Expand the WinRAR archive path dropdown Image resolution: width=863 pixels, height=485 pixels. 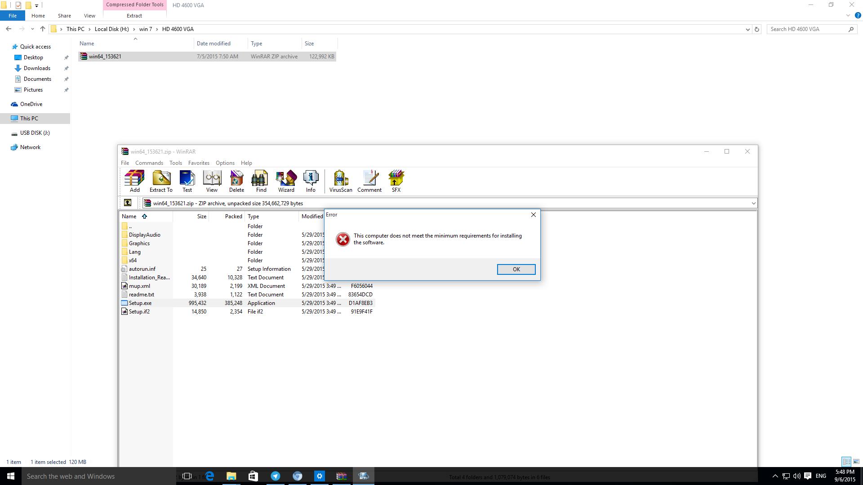tap(753, 203)
